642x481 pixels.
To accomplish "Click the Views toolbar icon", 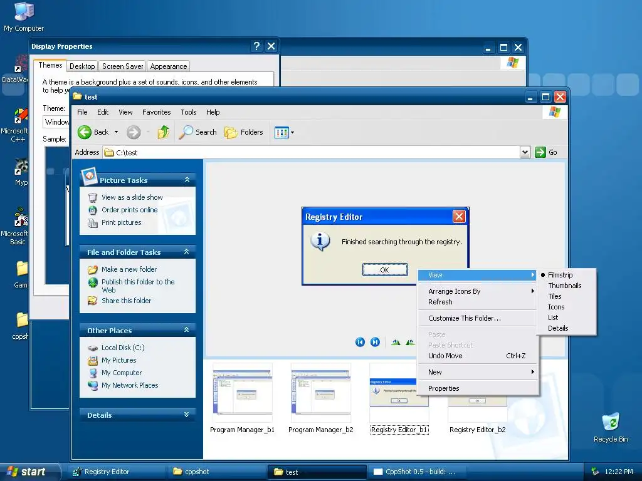I will tap(282, 133).
